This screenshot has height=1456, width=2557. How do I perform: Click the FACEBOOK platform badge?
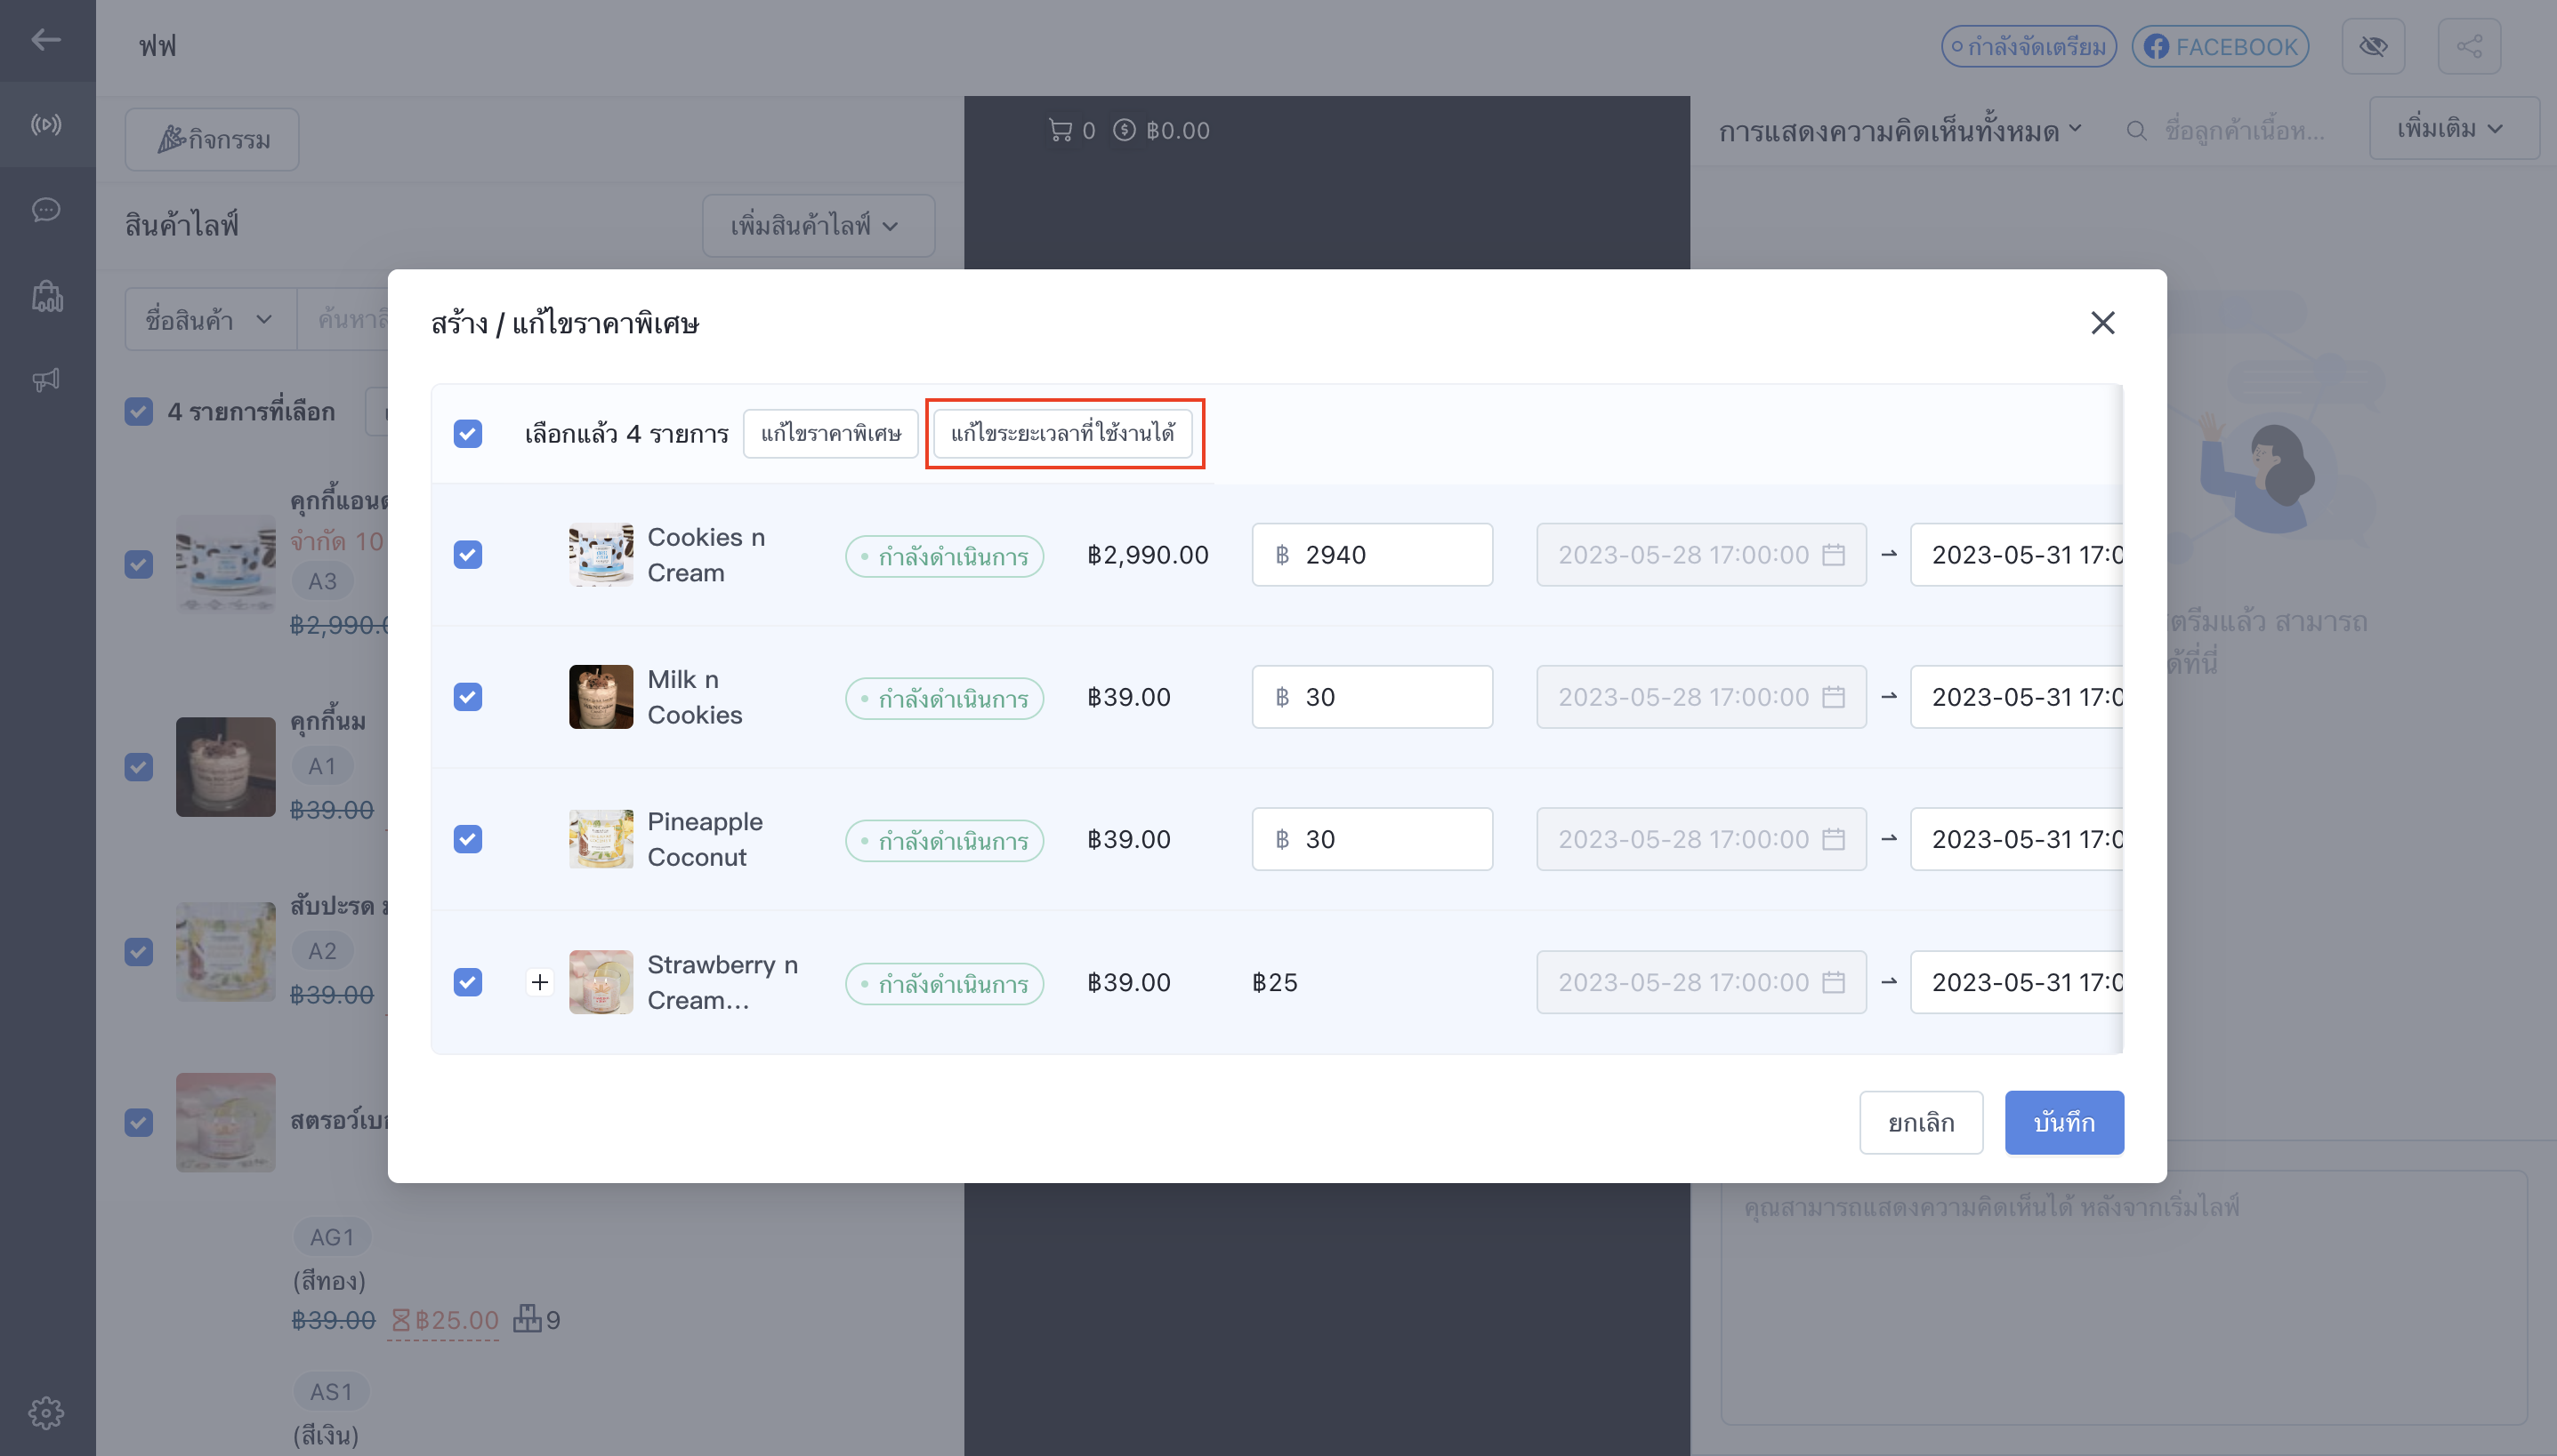tap(2220, 46)
